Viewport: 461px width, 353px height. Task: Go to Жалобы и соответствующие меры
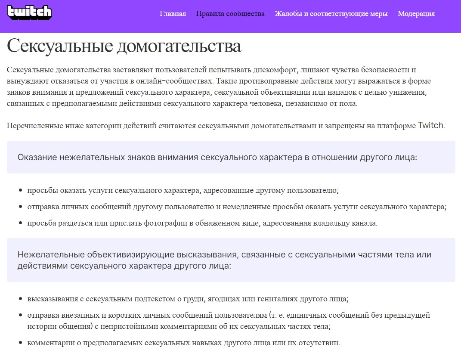(331, 13)
